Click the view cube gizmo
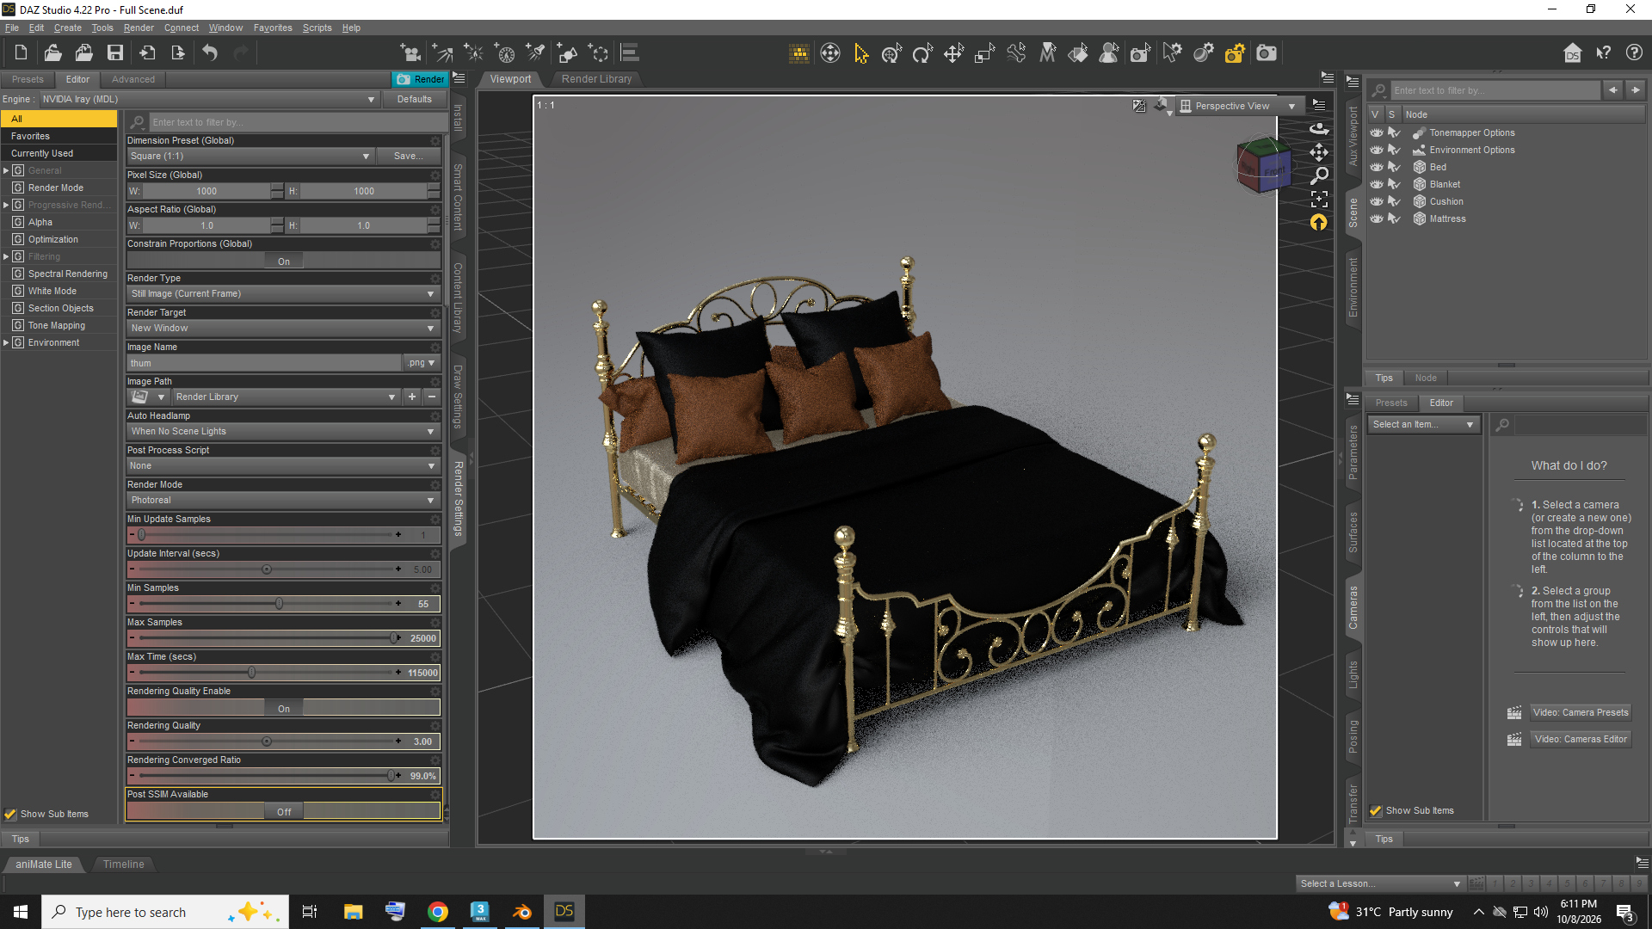 pyautogui.click(x=1262, y=164)
